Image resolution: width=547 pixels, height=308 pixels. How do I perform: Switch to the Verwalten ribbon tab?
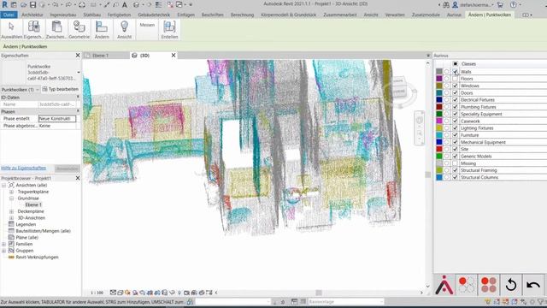395,15
